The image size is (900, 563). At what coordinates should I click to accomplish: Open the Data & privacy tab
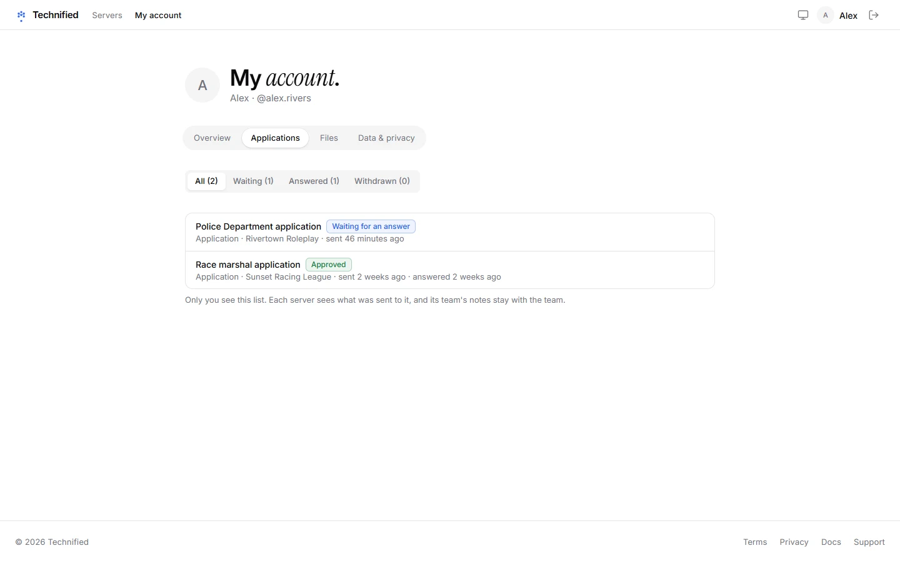[386, 138]
